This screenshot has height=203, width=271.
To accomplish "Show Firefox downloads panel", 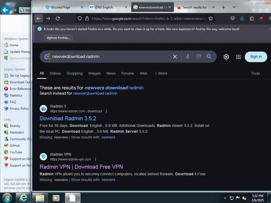I will (242, 18).
